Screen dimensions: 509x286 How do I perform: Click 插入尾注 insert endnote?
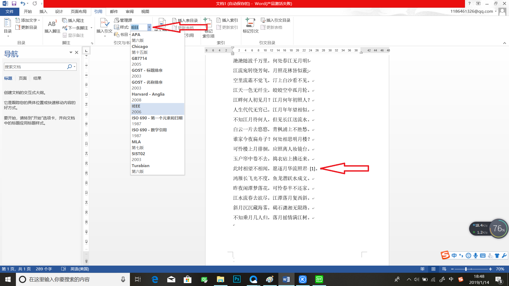(73, 20)
